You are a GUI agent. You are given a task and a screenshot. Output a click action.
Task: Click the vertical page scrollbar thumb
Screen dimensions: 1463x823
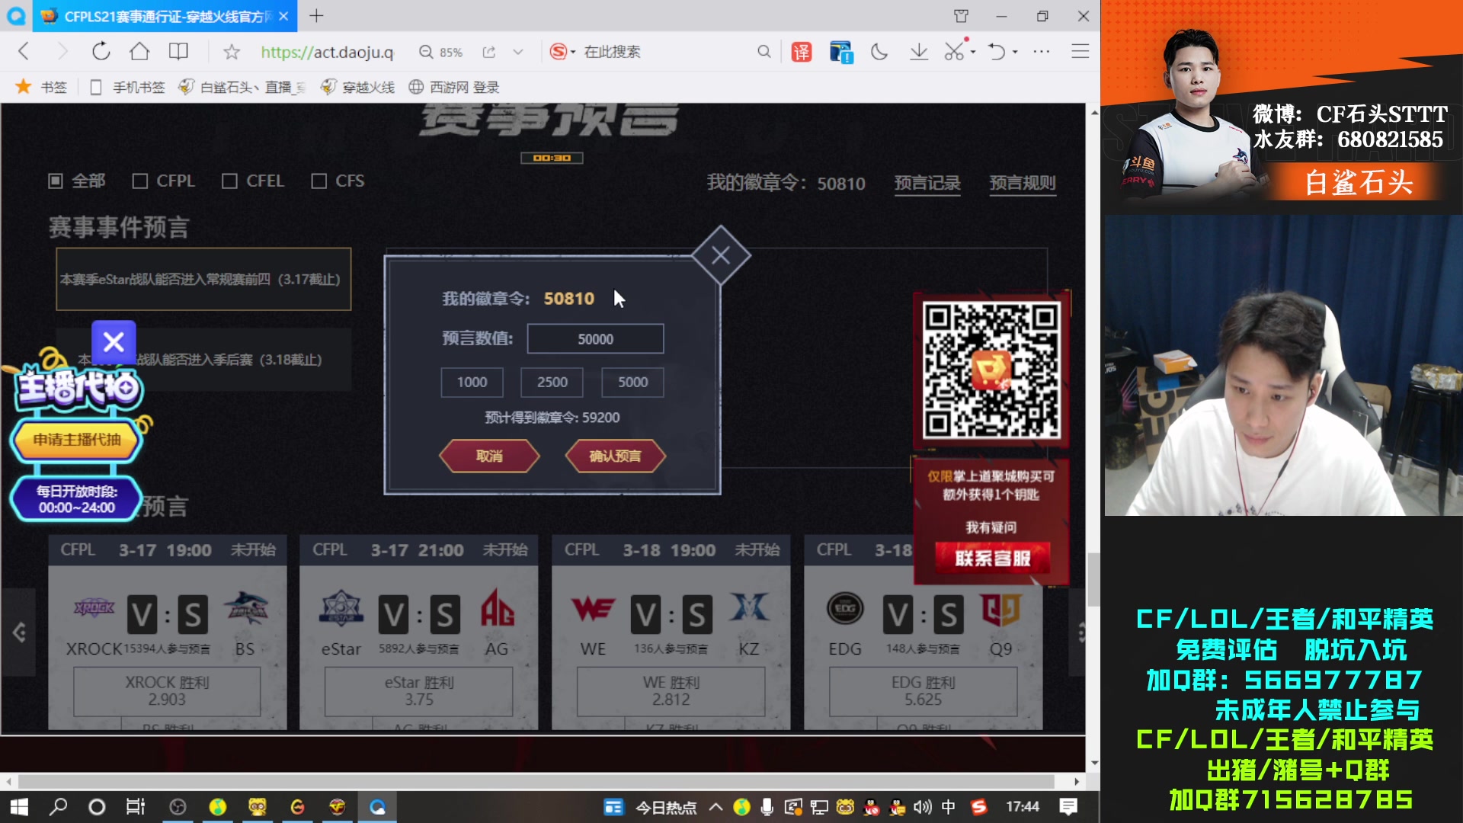click(1094, 579)
